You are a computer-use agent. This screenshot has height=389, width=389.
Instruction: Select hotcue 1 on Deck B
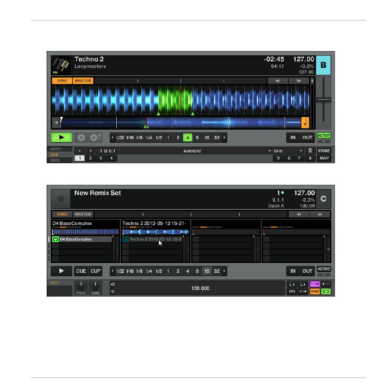click(x=80, y=158)
